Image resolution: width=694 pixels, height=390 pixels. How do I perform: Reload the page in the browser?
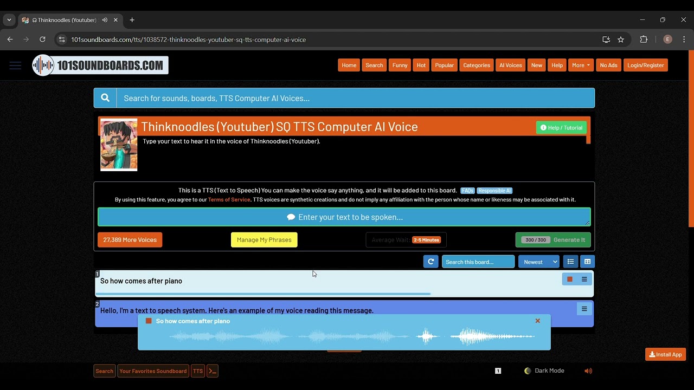42,40
